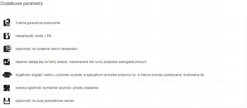247x108 pixels.
Task: Click the word producenta in warranty row
Action: pyautogui.click(x=52, y=23)
